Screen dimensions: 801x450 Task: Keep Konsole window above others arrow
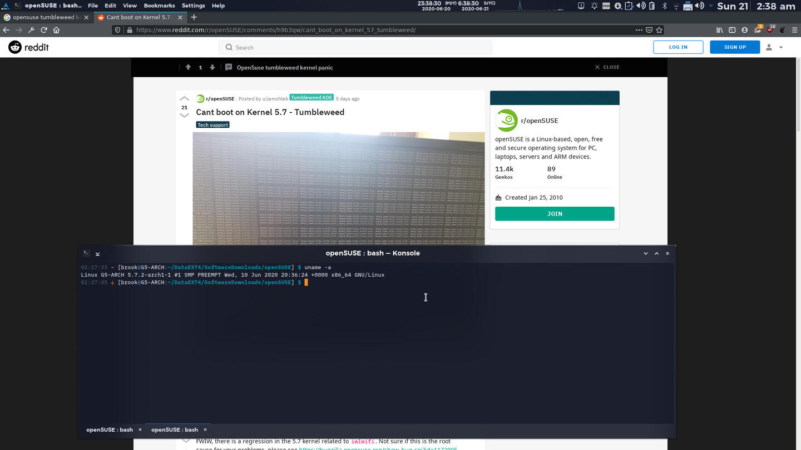(97, 253)
